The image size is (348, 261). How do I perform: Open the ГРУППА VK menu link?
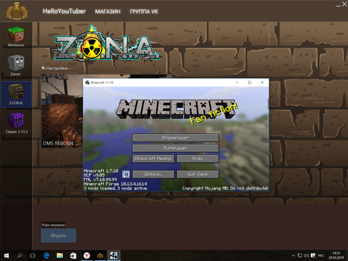144,11
